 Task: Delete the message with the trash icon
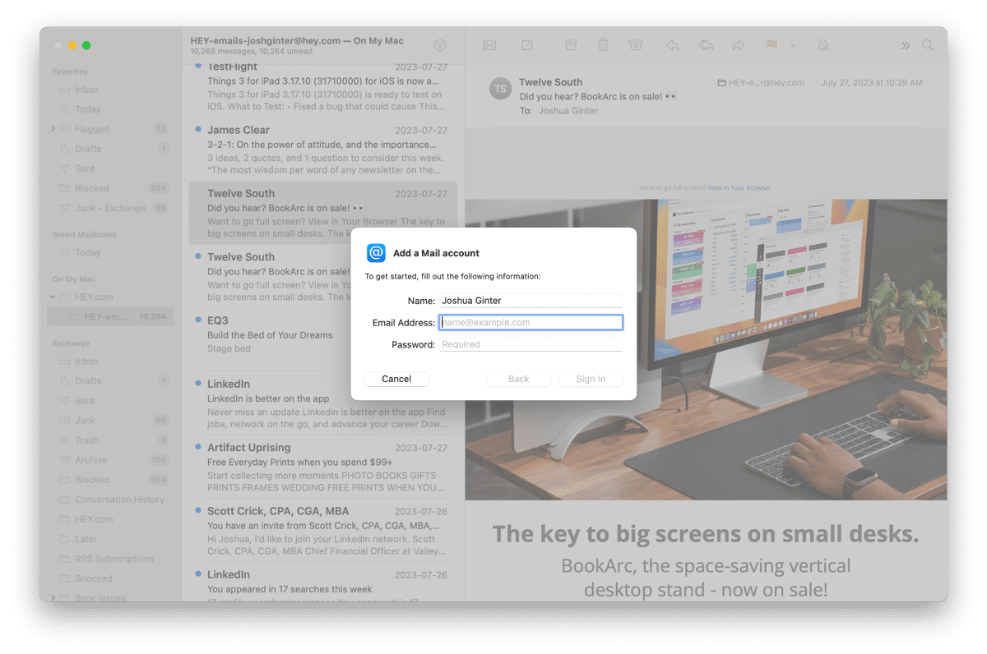pyautogui.click(x=603, y=45)
